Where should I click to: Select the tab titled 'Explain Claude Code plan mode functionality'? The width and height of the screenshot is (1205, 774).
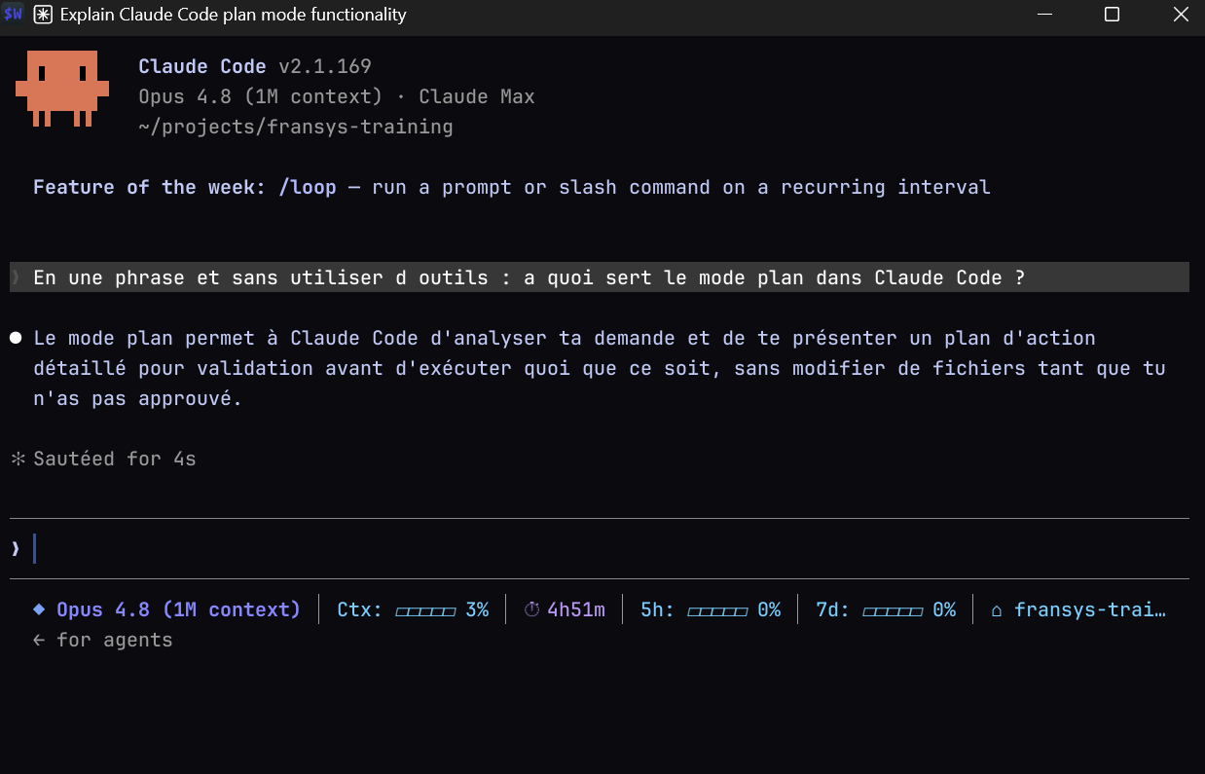[234, 15]
